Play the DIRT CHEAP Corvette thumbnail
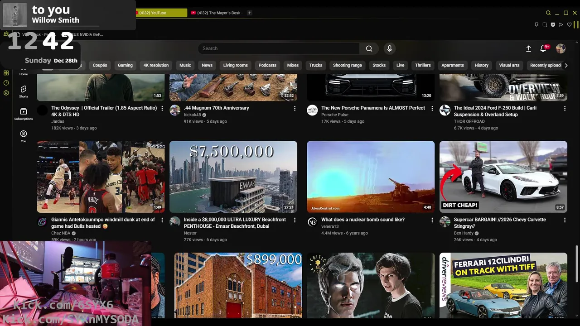Image resolution: width=580 pixels, height=326 pixels. coord(503,177)
